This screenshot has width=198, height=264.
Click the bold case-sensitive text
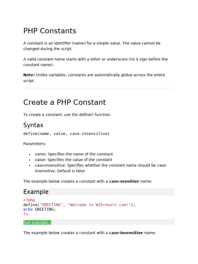pyautogui.click(x=124, y=181)
